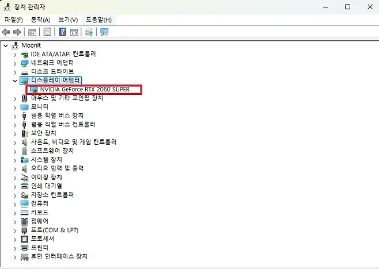379x269 pixels.
Task: Click the 보안 장치 key icon
Action: 25,133
